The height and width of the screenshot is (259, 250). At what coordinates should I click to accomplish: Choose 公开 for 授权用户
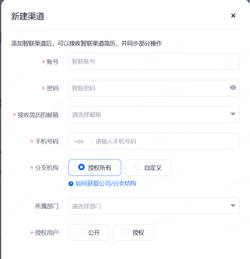[x=89, y=233]
